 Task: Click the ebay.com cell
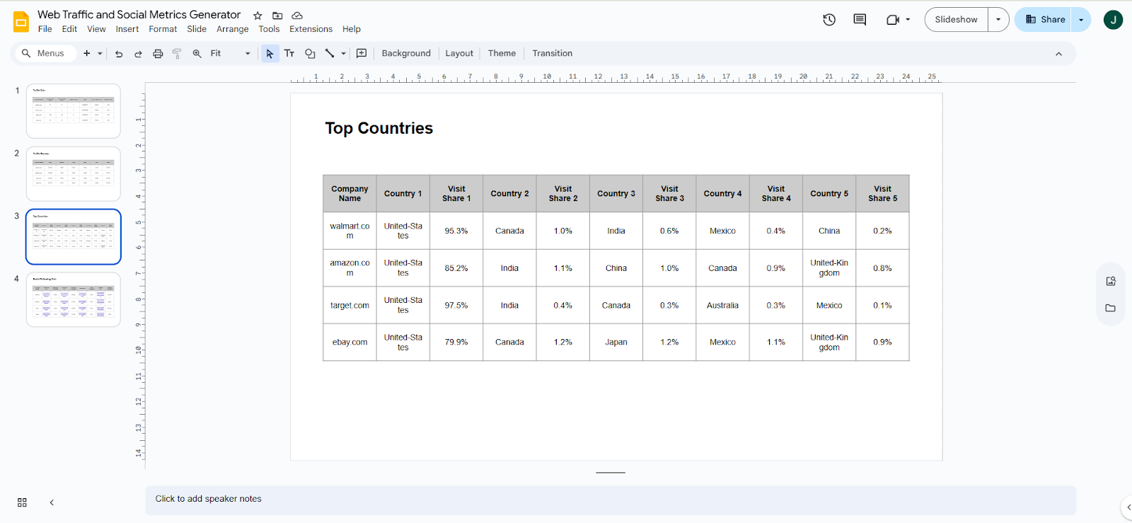(350, 342)
